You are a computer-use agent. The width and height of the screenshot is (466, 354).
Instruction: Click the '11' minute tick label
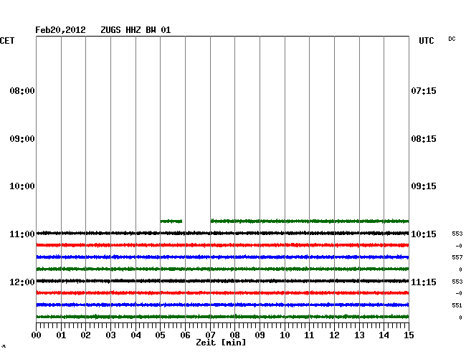point(310,335)
